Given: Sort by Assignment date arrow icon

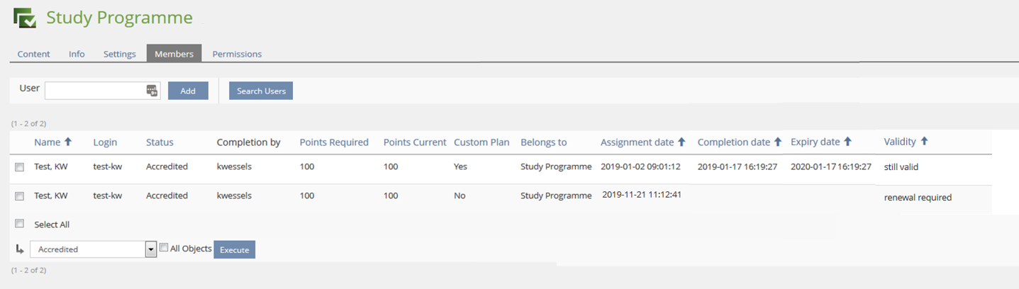Looking at the screenshot, I should tap(681, 142).
